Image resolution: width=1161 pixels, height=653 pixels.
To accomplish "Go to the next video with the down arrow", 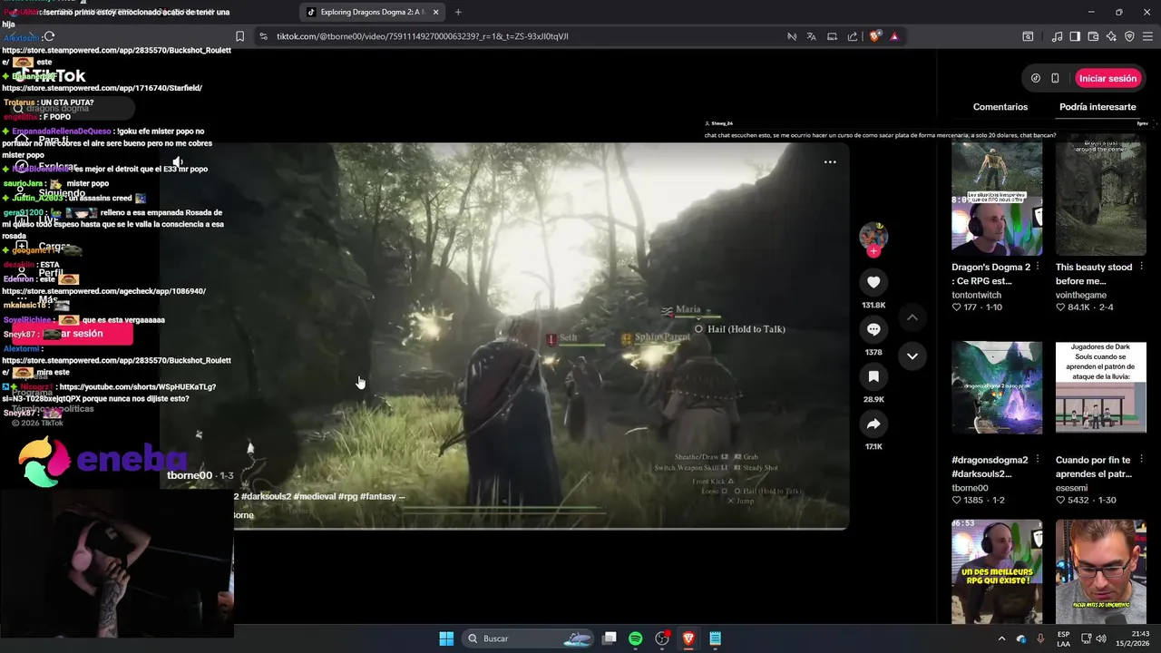I will click(912, 356).
